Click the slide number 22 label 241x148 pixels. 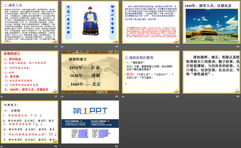(x=116, y=146)
